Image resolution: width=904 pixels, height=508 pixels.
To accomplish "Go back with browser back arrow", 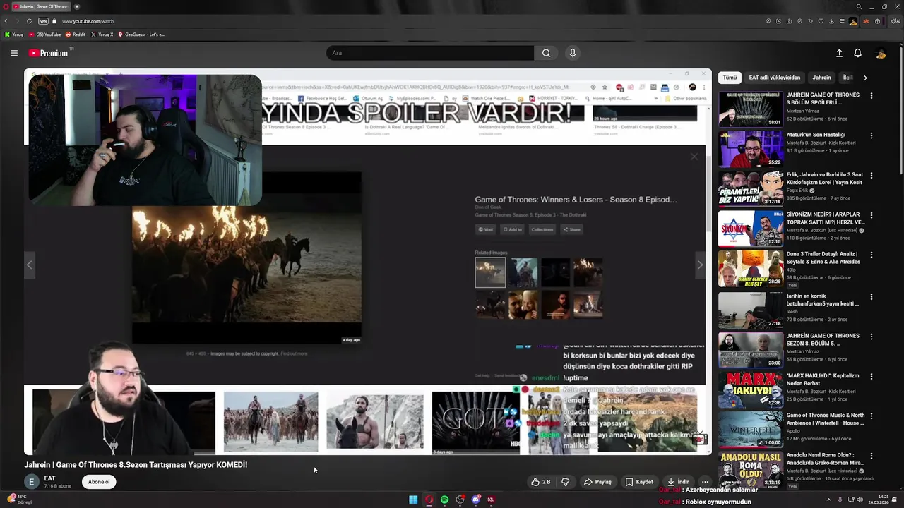I will click(x=6, y=21).
